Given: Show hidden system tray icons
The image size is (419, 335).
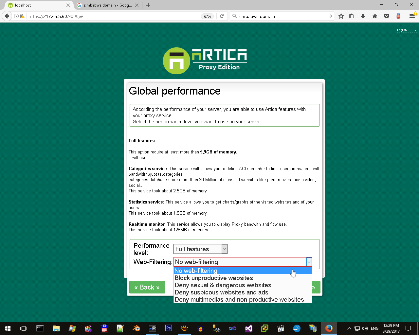Looking at the screenshot, I should (x=349, y=328).
